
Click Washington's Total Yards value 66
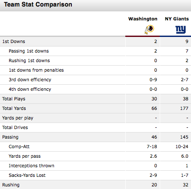click(x=154, y=108)
